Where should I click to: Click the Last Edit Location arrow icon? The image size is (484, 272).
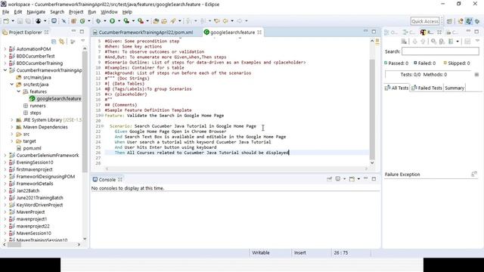coord(217,21)
